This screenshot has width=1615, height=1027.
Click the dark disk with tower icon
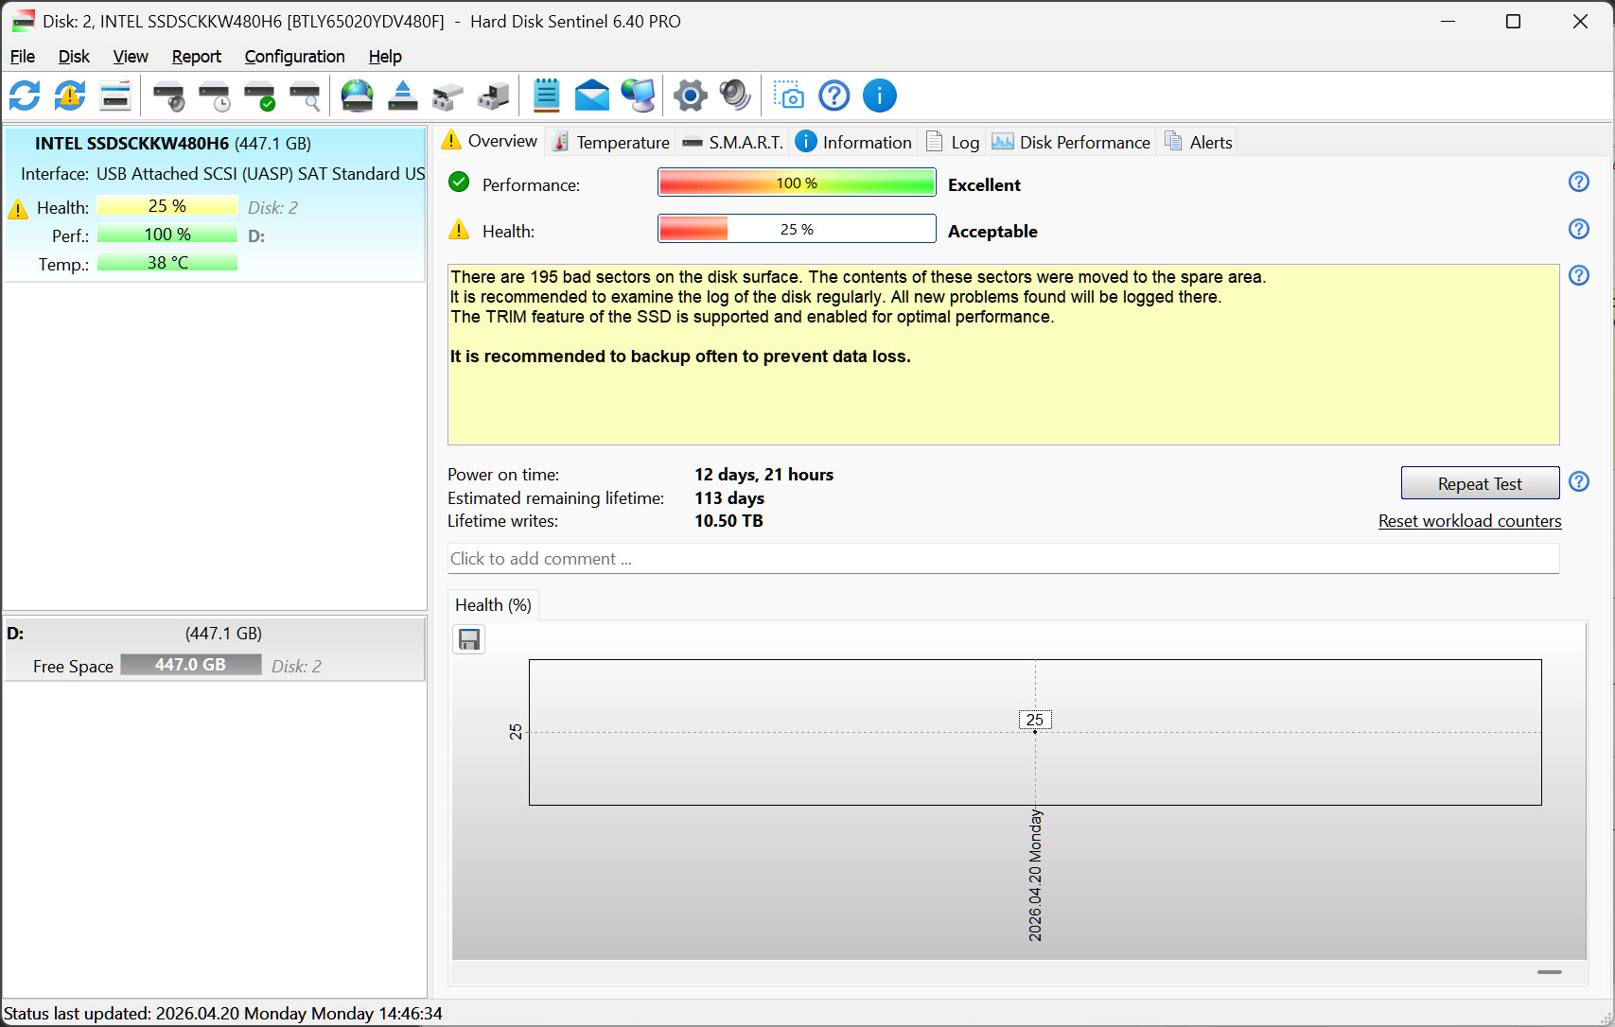point(493,96)
